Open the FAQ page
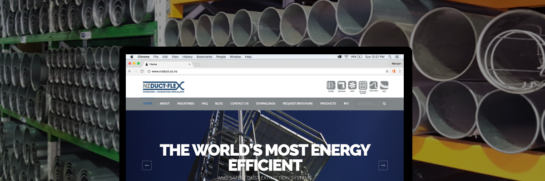The height and width of the screenshot is (181, 545). pyautogui.click(x=204, y=104)
